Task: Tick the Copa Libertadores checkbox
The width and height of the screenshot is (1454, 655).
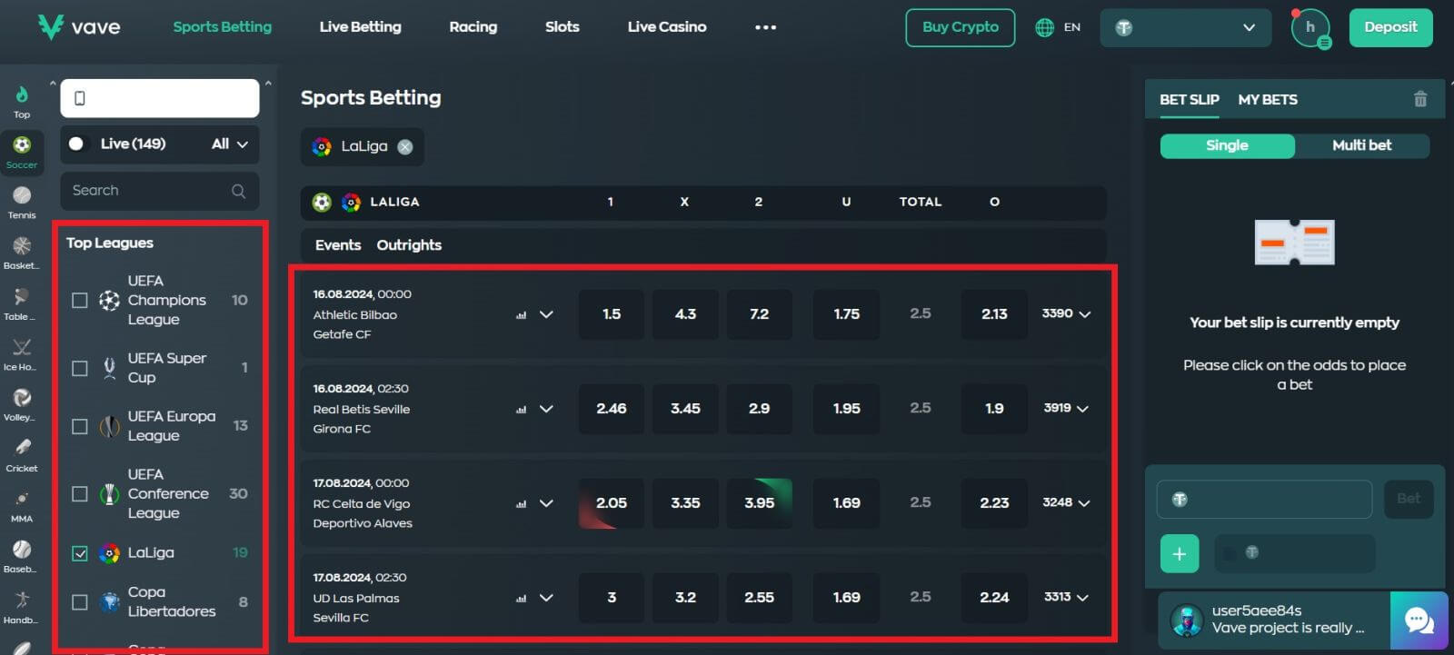Action: [x=80, y=602]
